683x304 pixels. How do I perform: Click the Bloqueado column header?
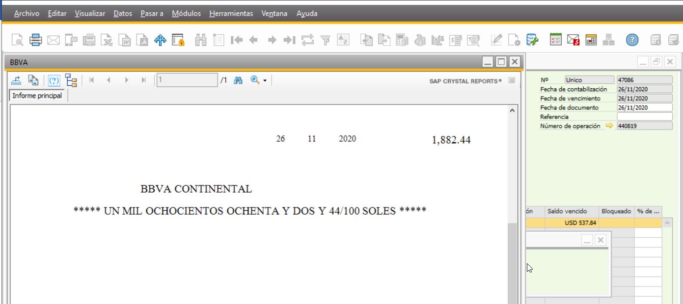[x=616, y=211]
